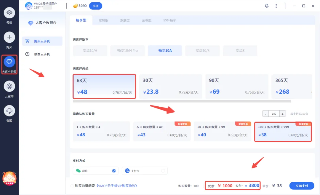This screenshot has width=320, height=195.
Task: Click the promotional mascot icon at bottom-left
Action: (x=9, y=178)
